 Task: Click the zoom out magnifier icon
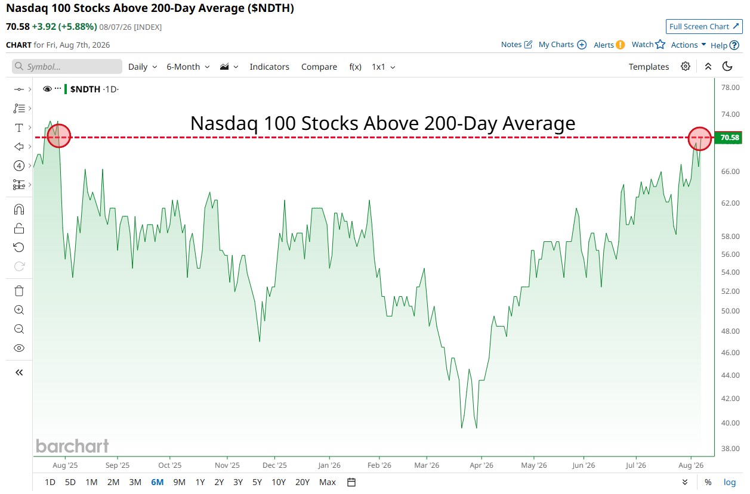point(19,329)
